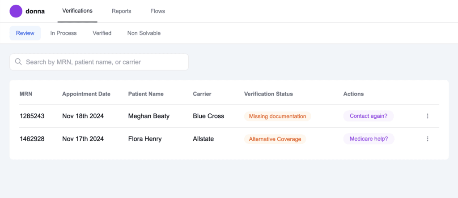
Task: Click the Alternative Coverage status badge
Action: coord(275,139)
